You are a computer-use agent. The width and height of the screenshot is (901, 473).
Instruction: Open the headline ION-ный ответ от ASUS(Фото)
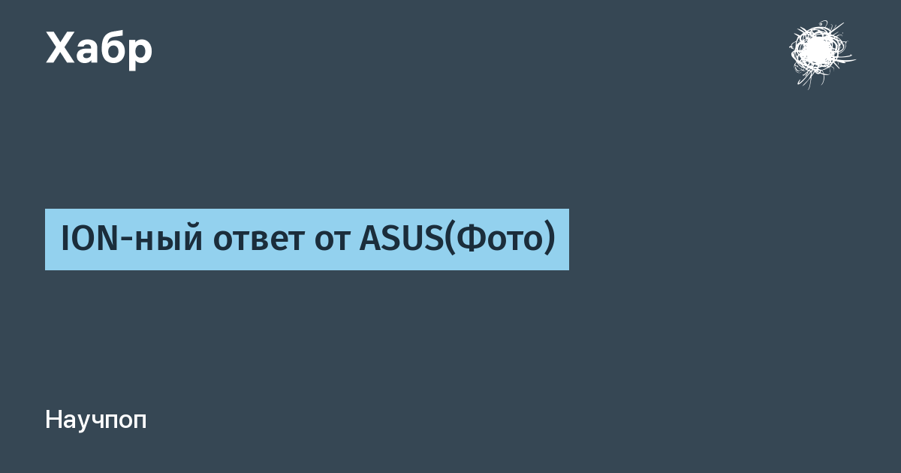pos(307,240)
